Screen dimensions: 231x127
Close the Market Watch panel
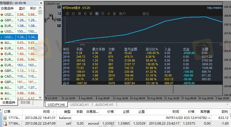point(41,3)
